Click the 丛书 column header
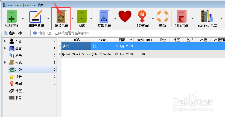The height and width of the screenshot is (117, 225). 190,40
